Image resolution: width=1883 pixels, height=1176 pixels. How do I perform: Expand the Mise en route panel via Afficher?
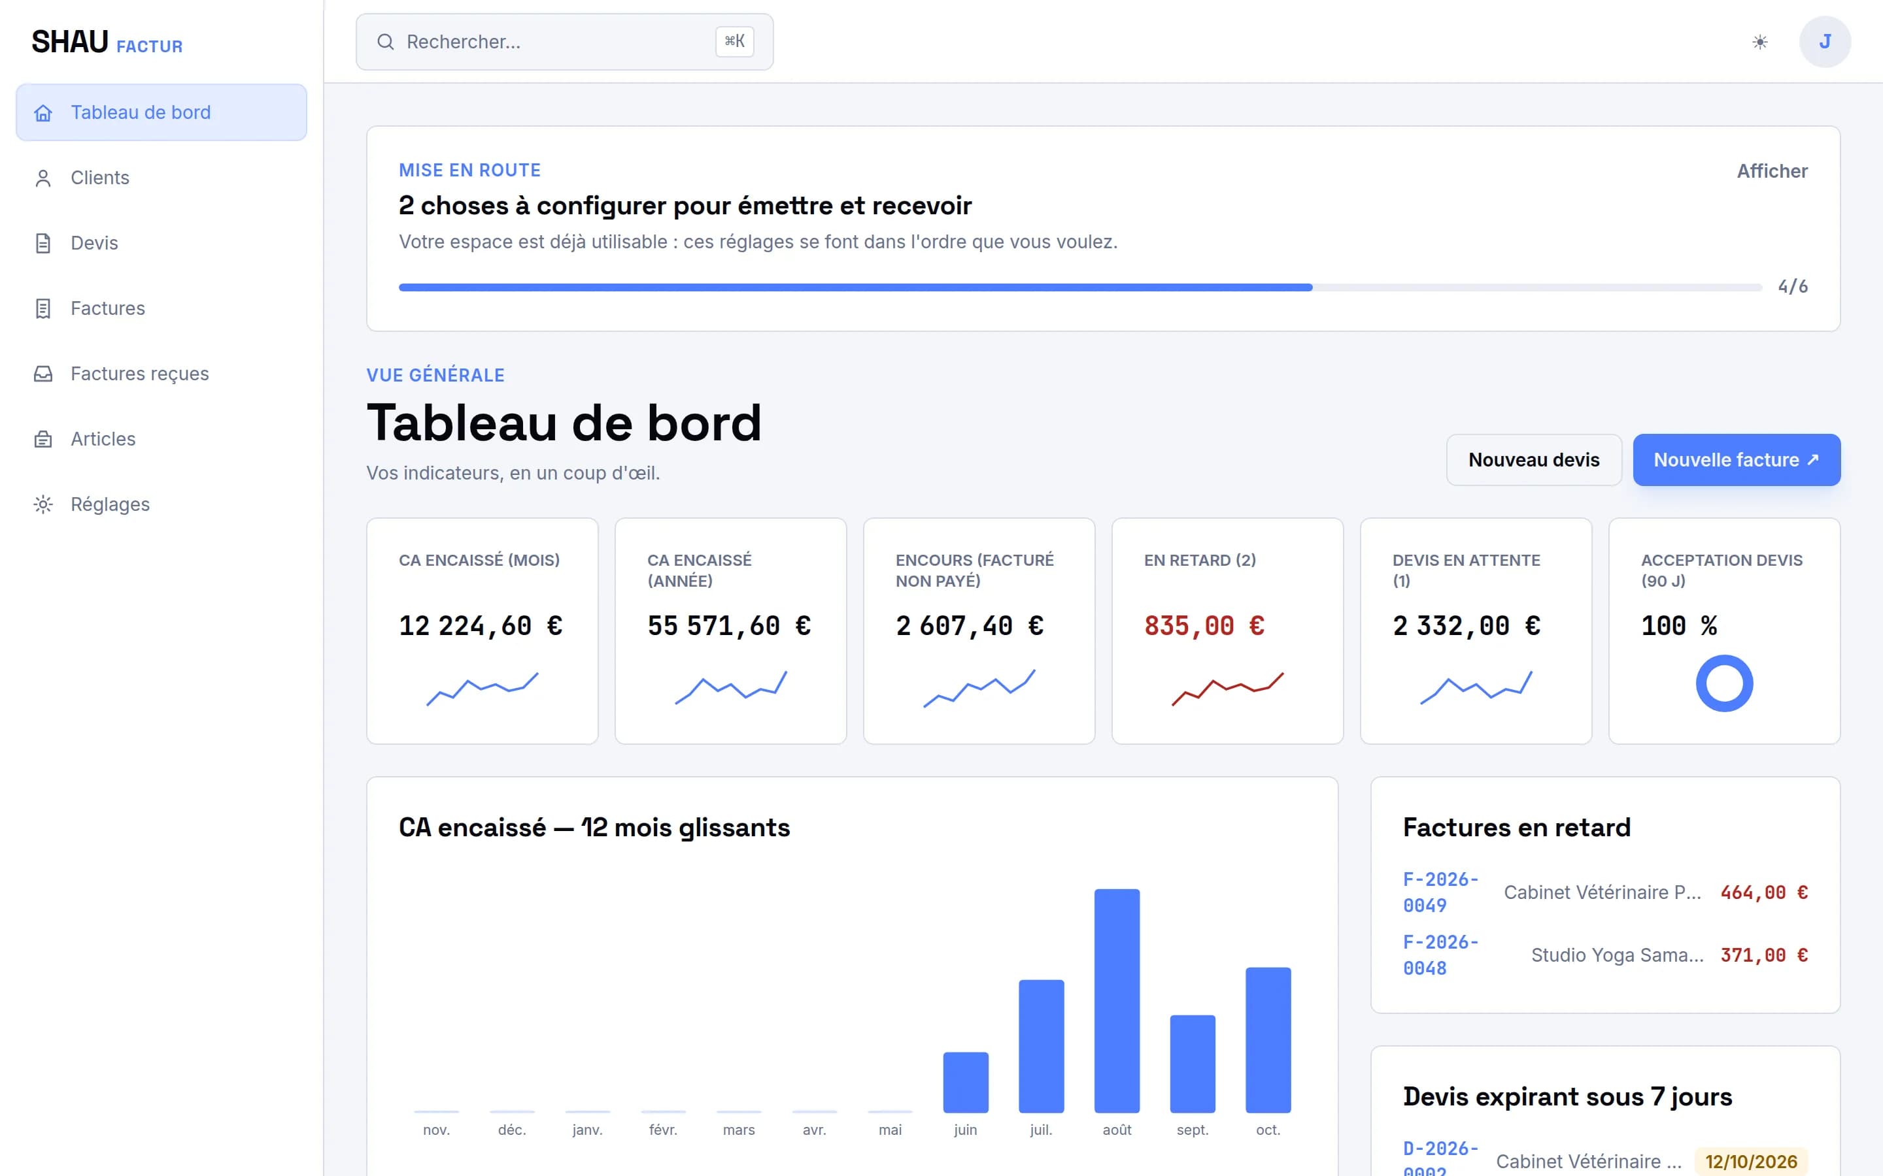point(1772,171)
